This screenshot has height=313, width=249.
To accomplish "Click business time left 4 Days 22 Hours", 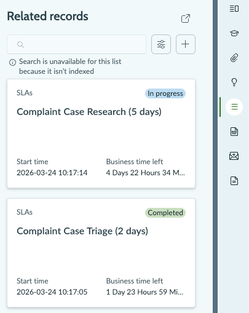I will coord(146,173).
